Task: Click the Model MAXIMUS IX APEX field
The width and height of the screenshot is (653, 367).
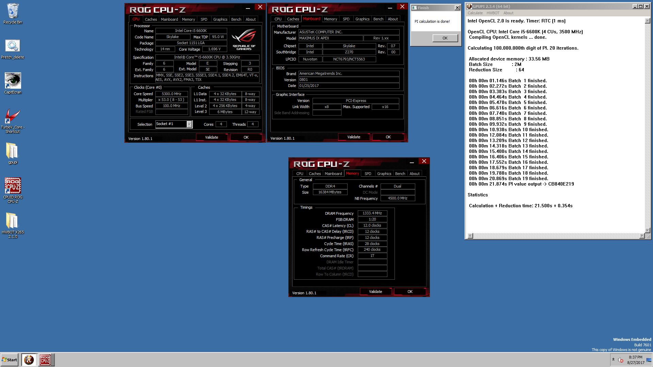Action: point(331,38)
